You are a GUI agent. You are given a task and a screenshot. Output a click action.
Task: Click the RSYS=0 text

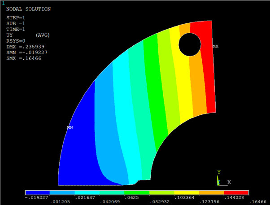point(16,41)
